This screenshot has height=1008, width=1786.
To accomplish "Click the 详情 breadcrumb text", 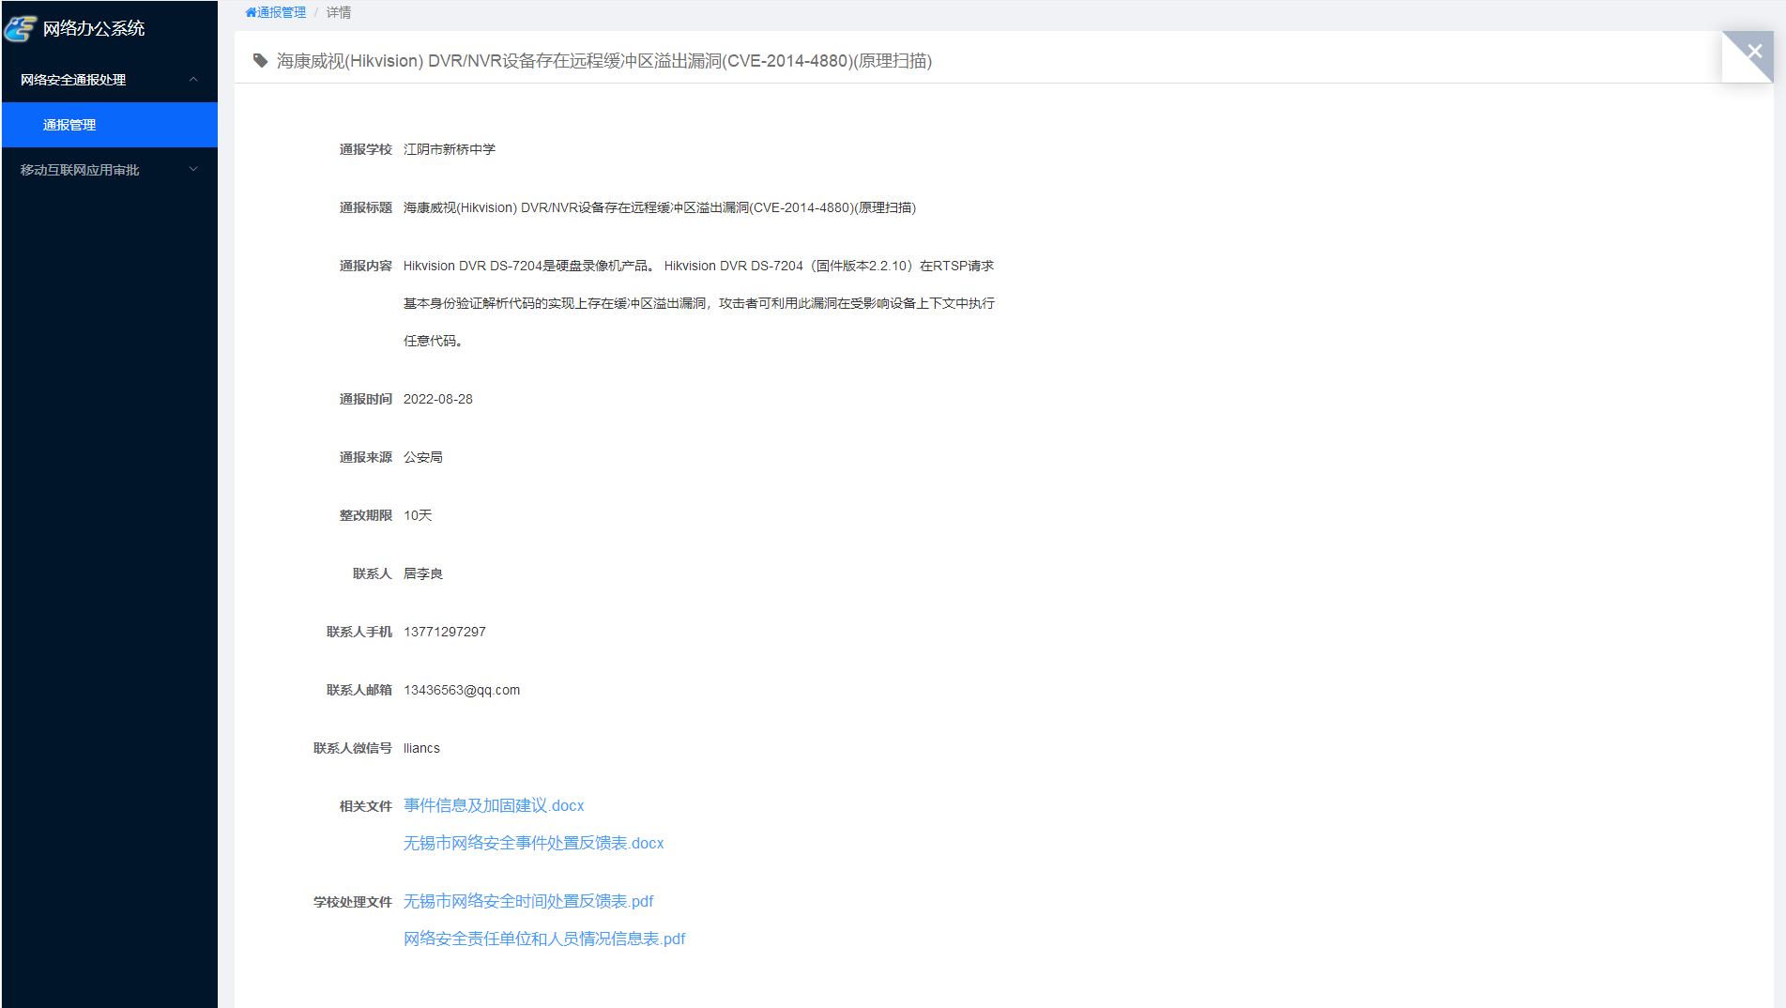I will [x=339, y=12].
